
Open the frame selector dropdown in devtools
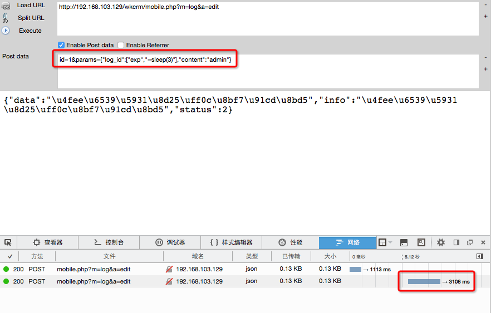(x=385, y=242)
